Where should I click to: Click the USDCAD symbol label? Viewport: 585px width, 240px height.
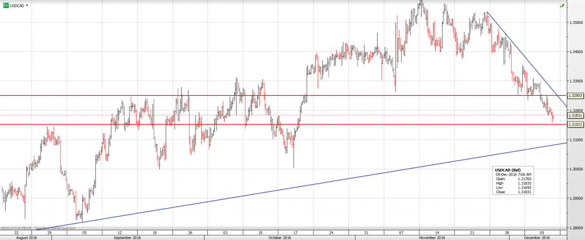(18, 5)
